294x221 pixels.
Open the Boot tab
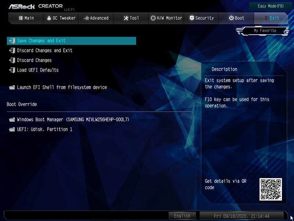tap(236, 18)
